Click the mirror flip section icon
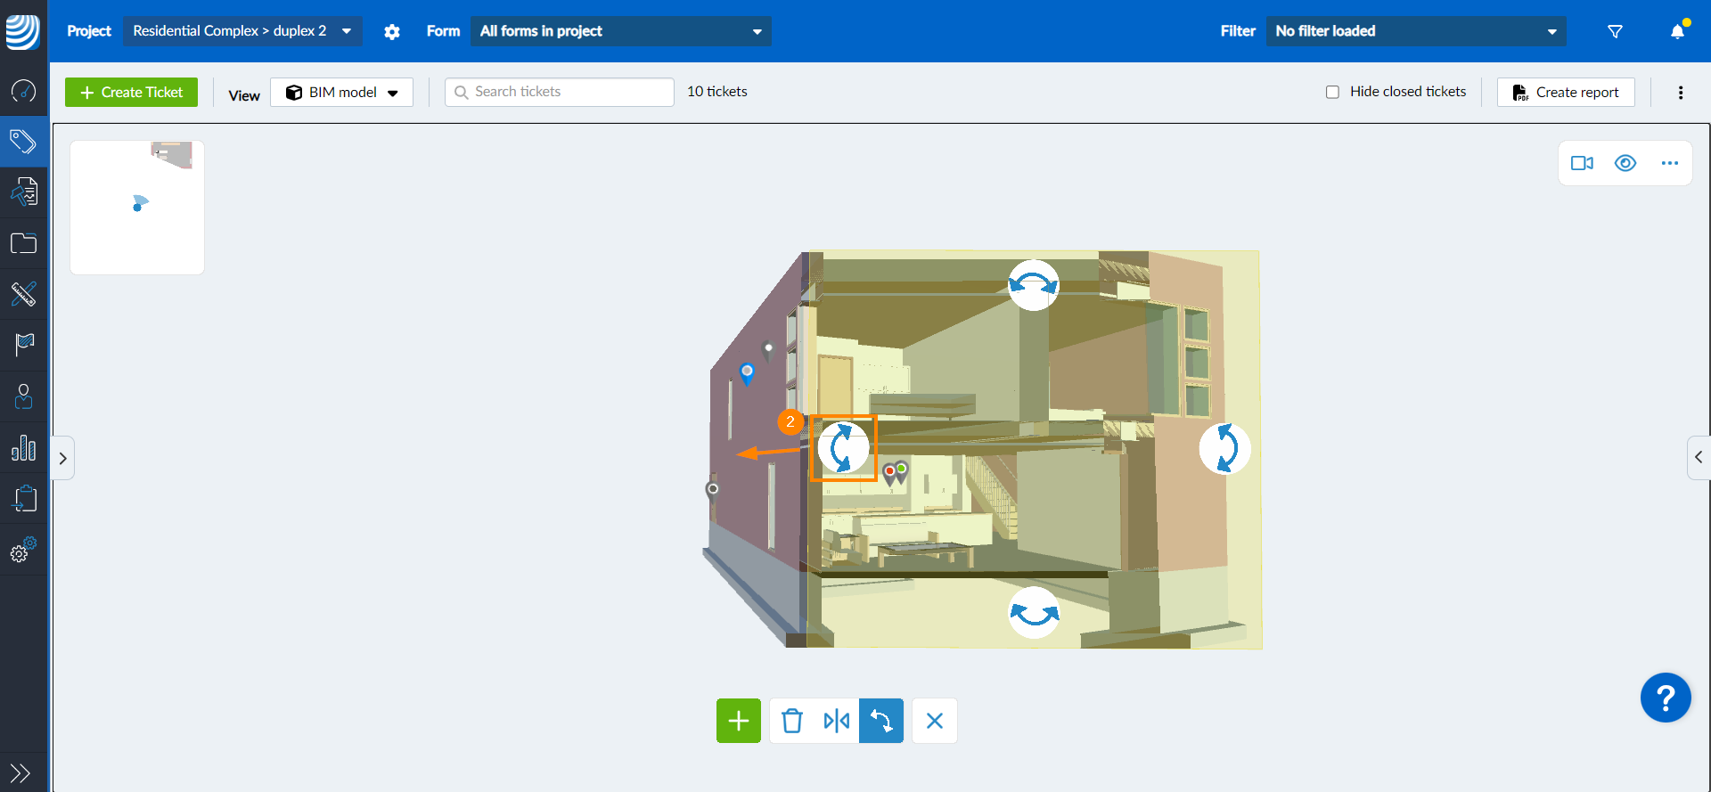 [x=836, y=721]
